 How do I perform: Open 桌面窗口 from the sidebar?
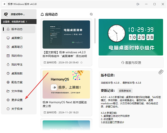coord(19,38)
